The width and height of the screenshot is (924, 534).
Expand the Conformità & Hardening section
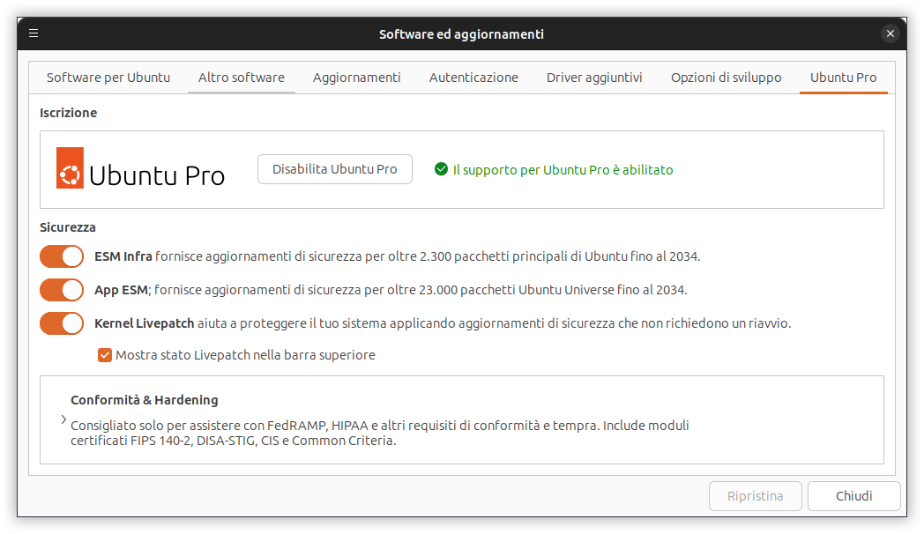point(63,419)
